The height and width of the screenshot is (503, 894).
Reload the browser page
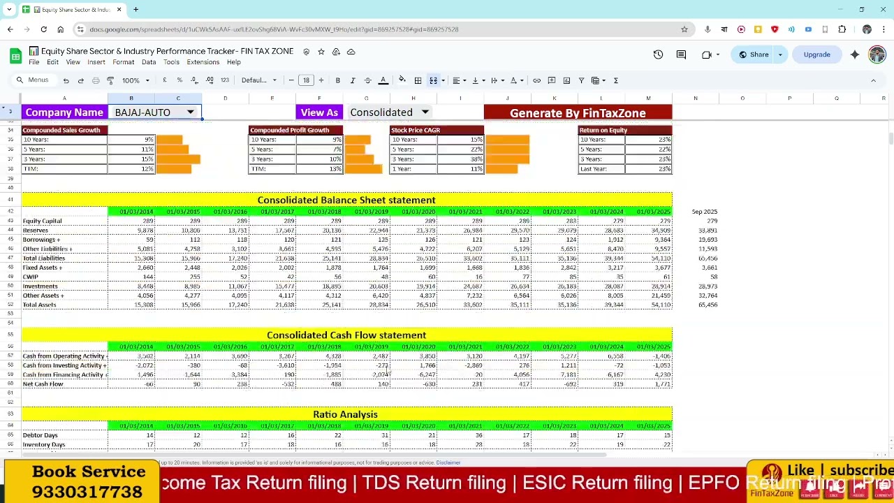(x=43, y=29)
